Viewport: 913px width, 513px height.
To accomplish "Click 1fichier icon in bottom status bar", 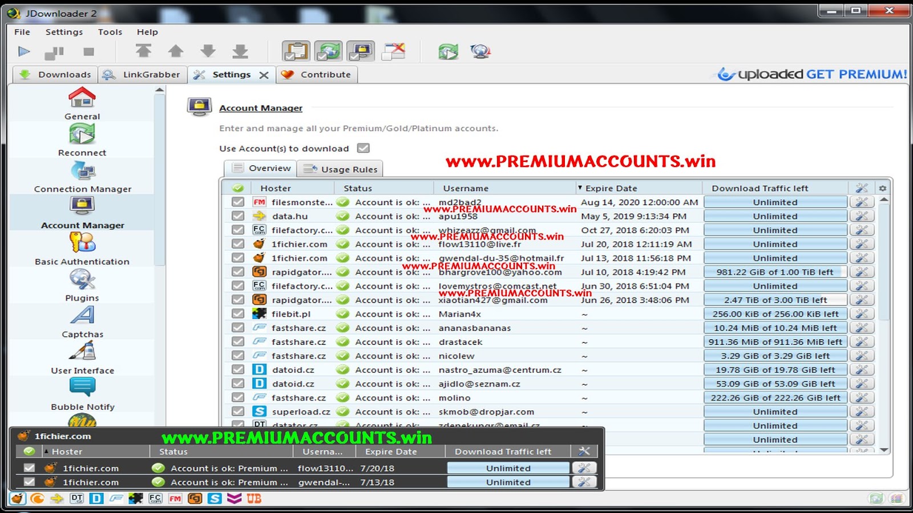I will [18, 498].
